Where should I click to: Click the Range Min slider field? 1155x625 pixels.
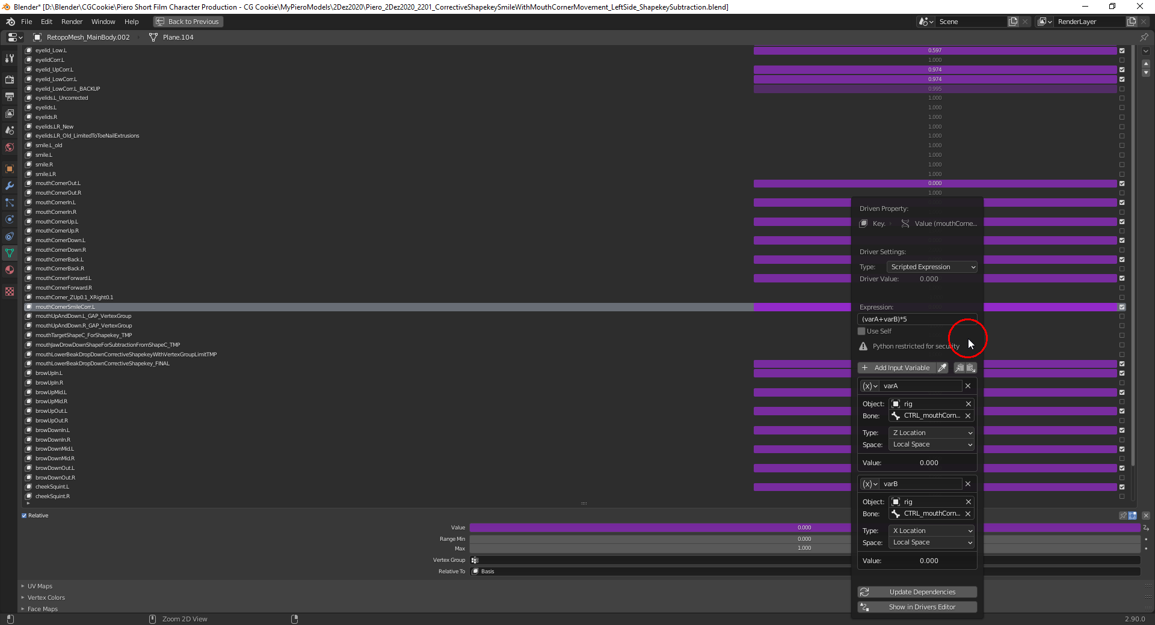click(805, 539)
